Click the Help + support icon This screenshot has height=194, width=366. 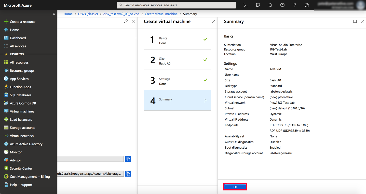click(x=6, y=185)
